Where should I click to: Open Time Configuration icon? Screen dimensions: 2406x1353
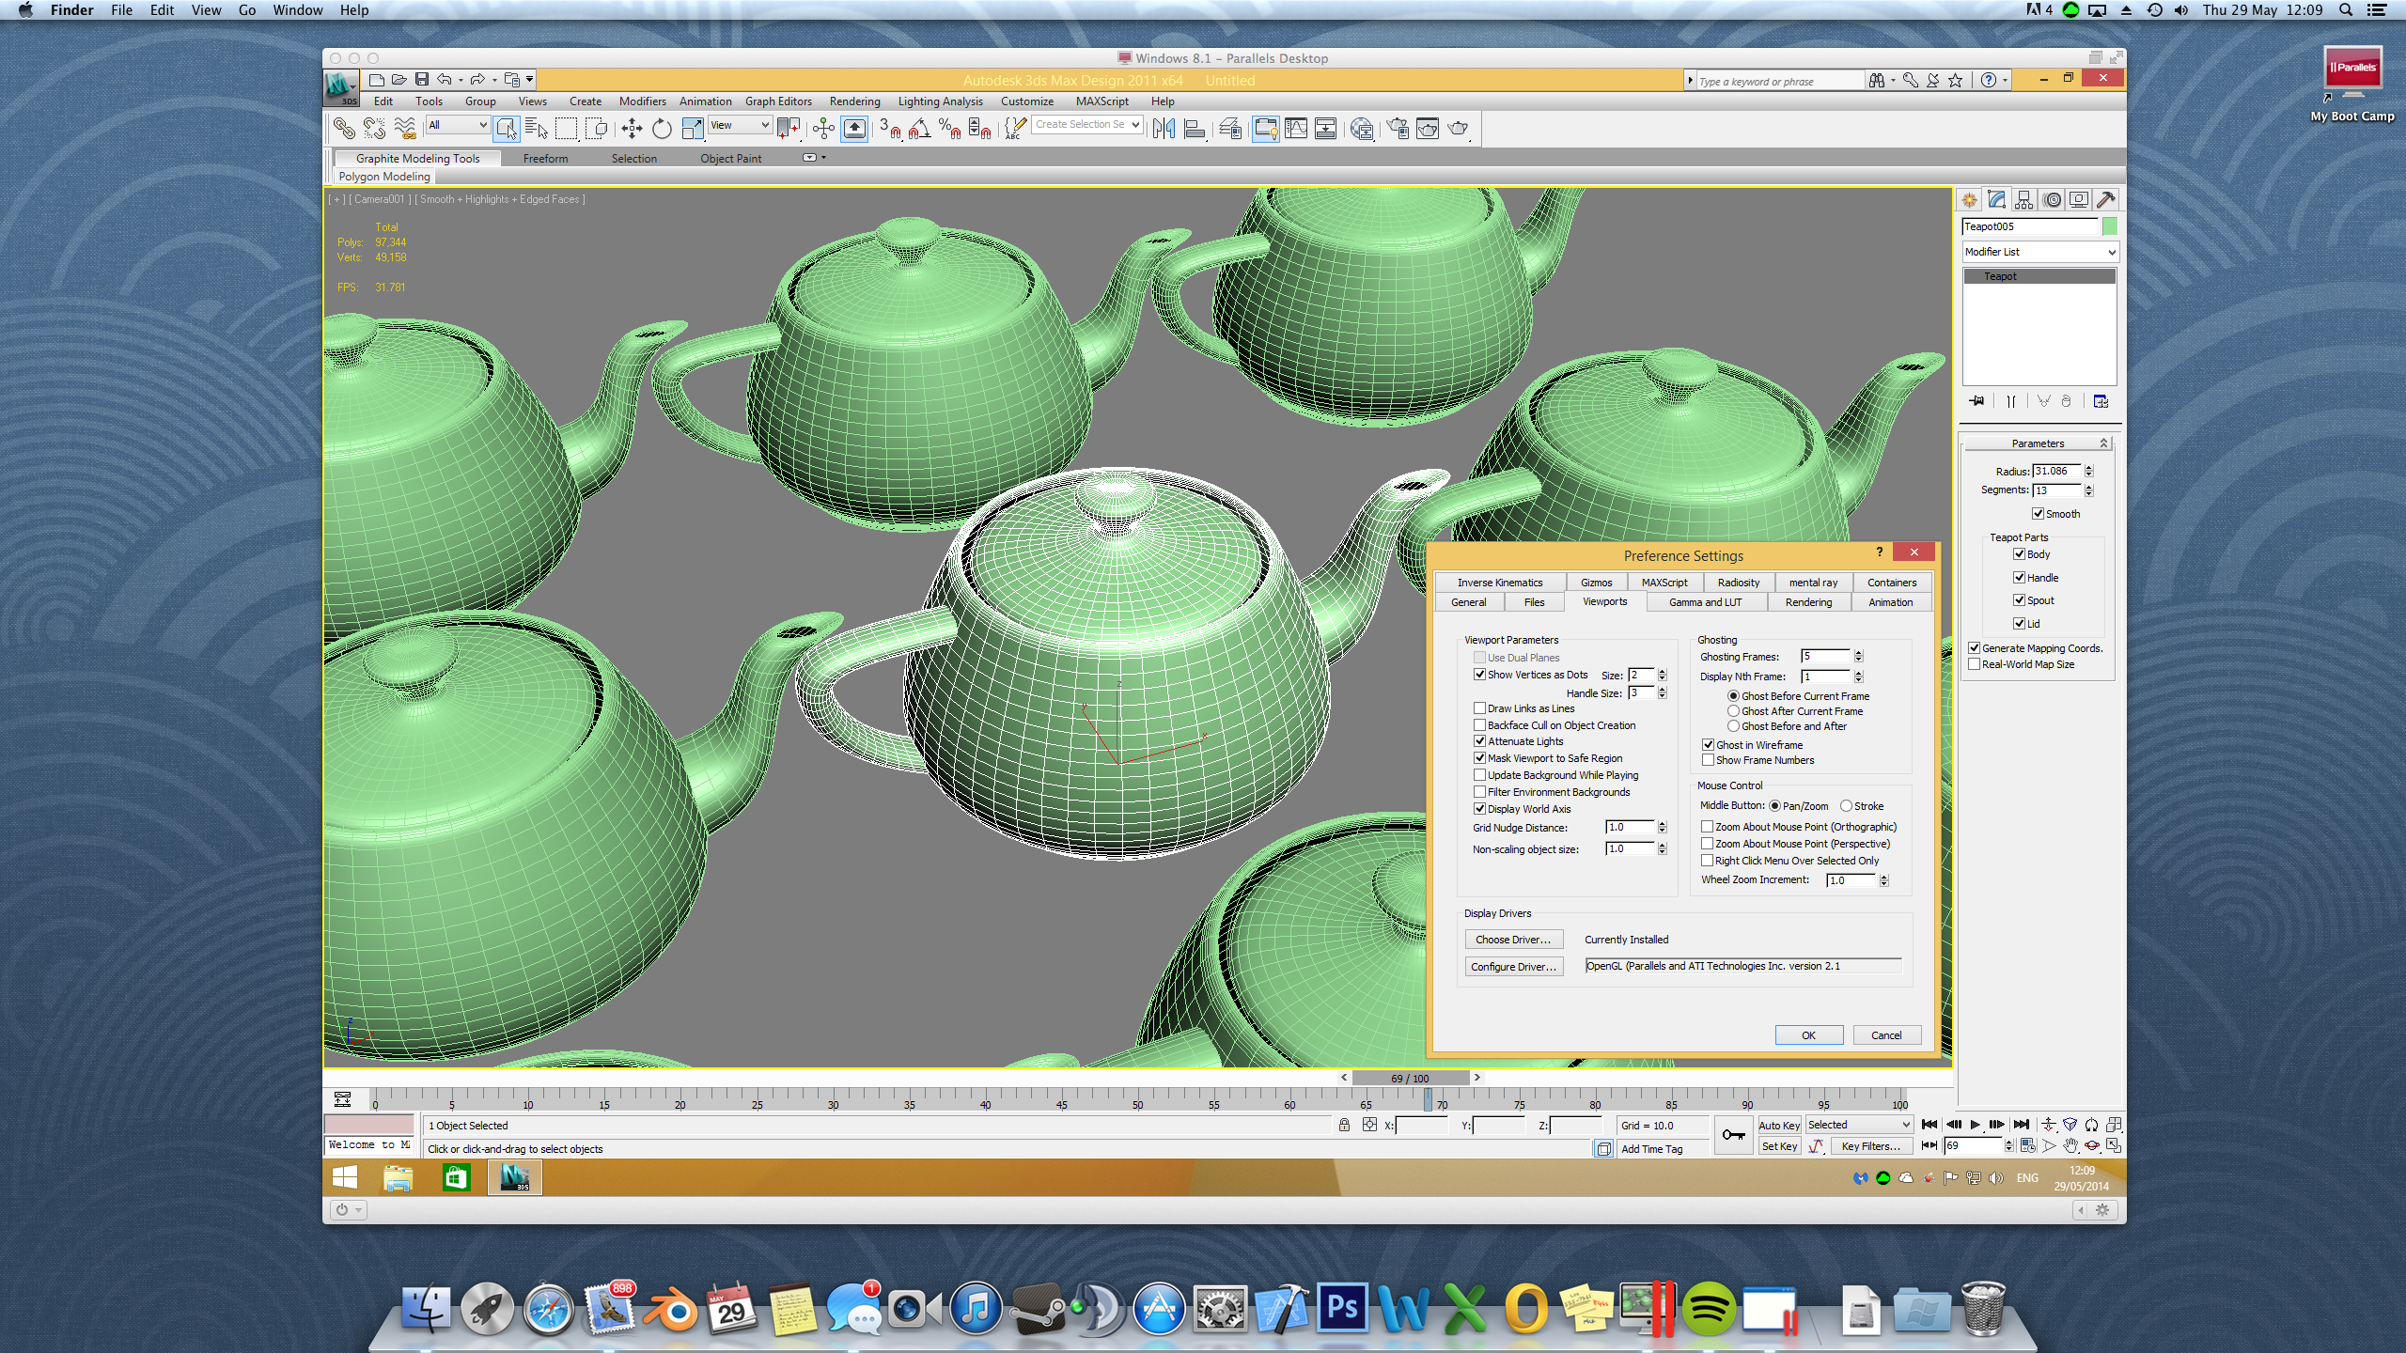(x=2027, y=1146)
